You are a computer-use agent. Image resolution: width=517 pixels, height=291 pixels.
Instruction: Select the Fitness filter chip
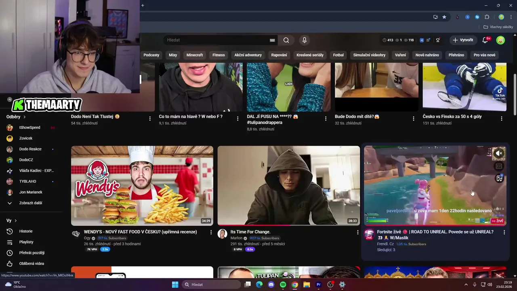[219, 55]
